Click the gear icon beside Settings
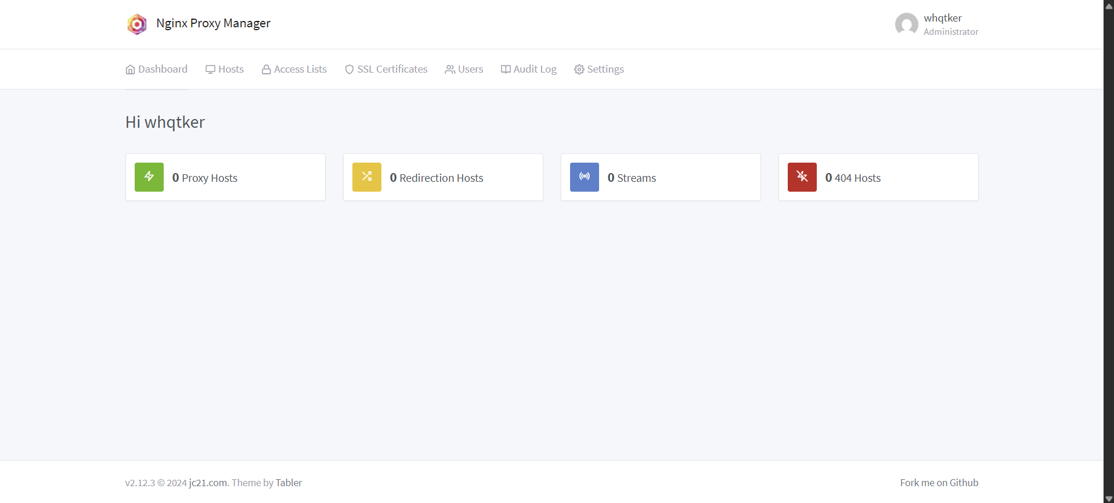The width and height of the screenshot is (1114, 503). [579, 70]
